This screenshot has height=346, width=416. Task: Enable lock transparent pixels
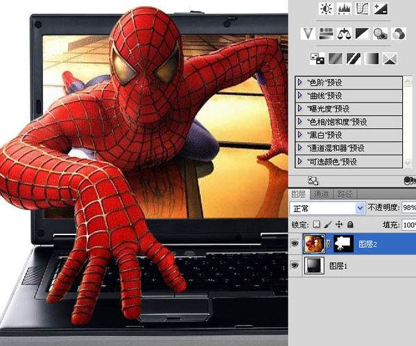click(317, 225)
